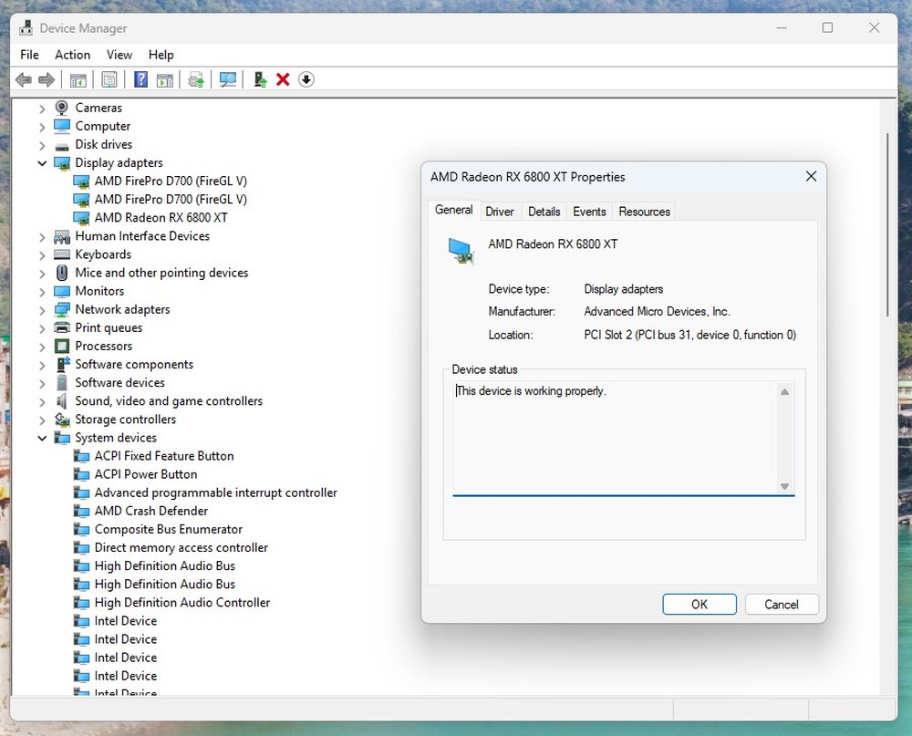
Task: Click the blue Help question mark icon
Action: pyautogui.click(x=140, y=79)
